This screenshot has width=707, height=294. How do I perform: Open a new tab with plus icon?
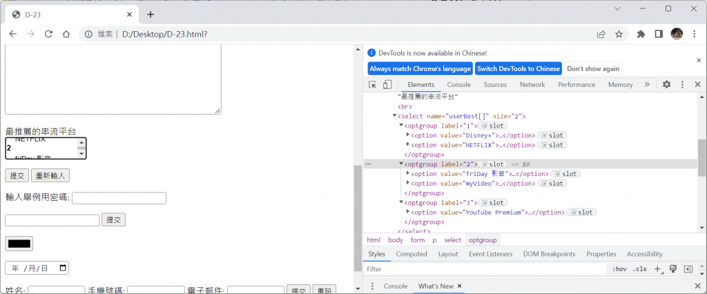pos(151,14)
